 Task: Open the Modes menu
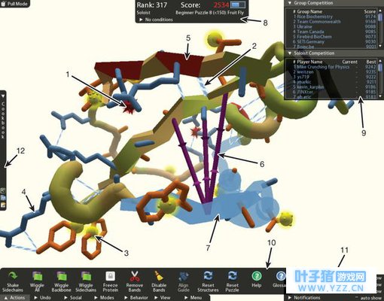(x=104, y=298)
